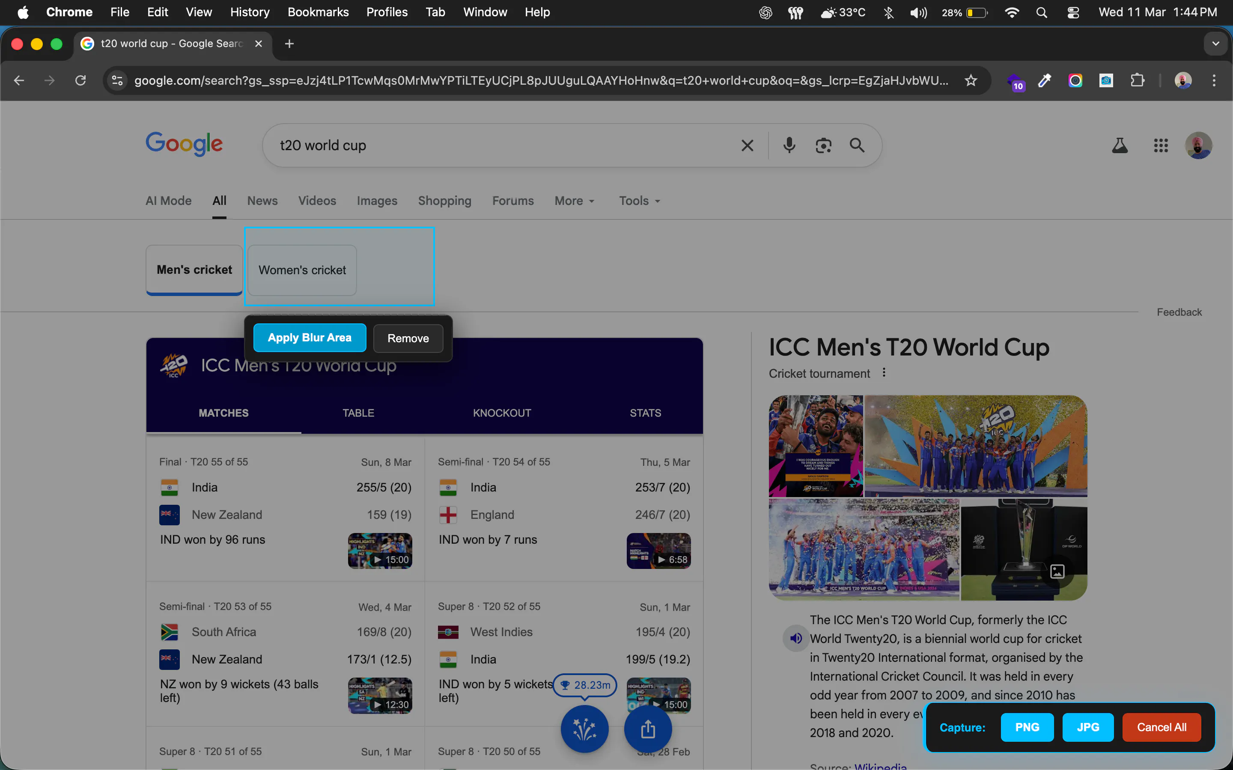The image size is (1233, 770).
Task: Select the Videos results tab
Action: [x=317, y=201]
